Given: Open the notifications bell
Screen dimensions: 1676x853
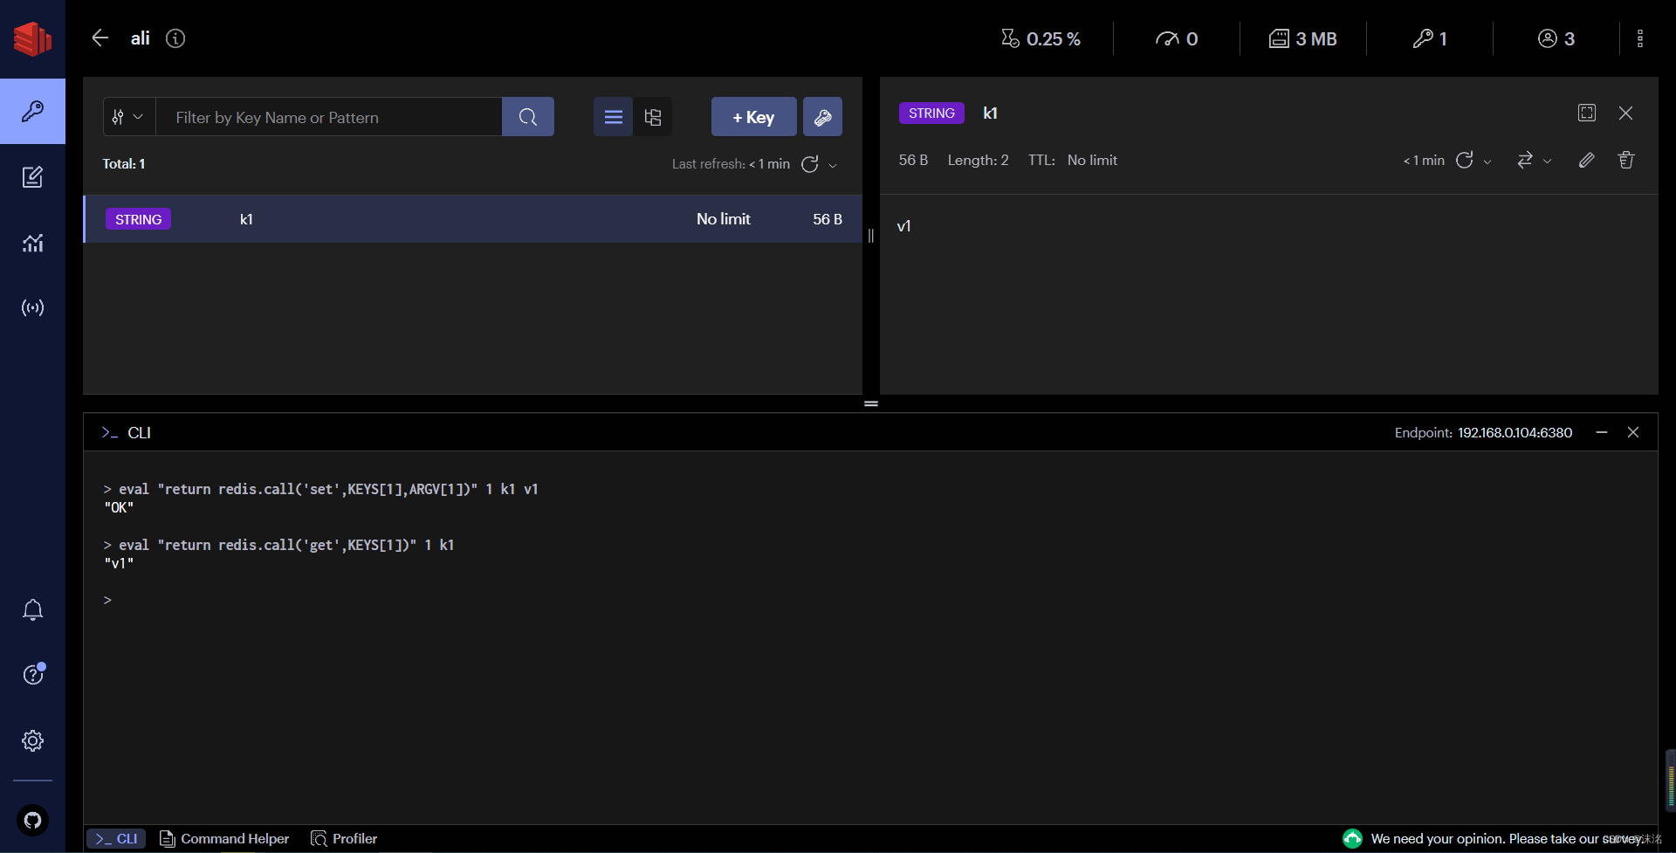Looking at the screenshot, I should (32, 609).
